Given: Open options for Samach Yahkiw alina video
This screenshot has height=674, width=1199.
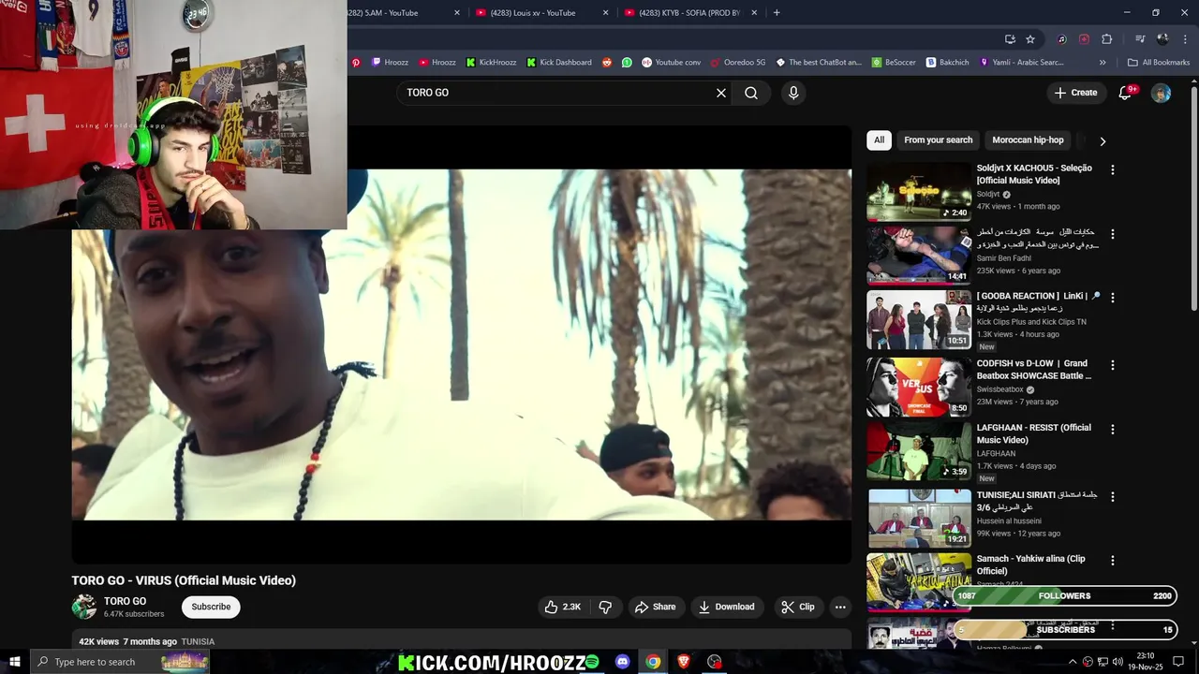Looking at the screenshot, I should 1113,560.
